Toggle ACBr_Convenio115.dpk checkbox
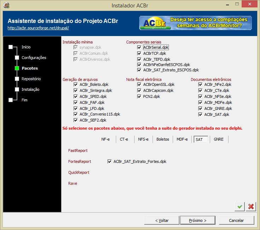The height and width of the screenshot is (230, 260). pyautogui.click(x=76, y=114)
